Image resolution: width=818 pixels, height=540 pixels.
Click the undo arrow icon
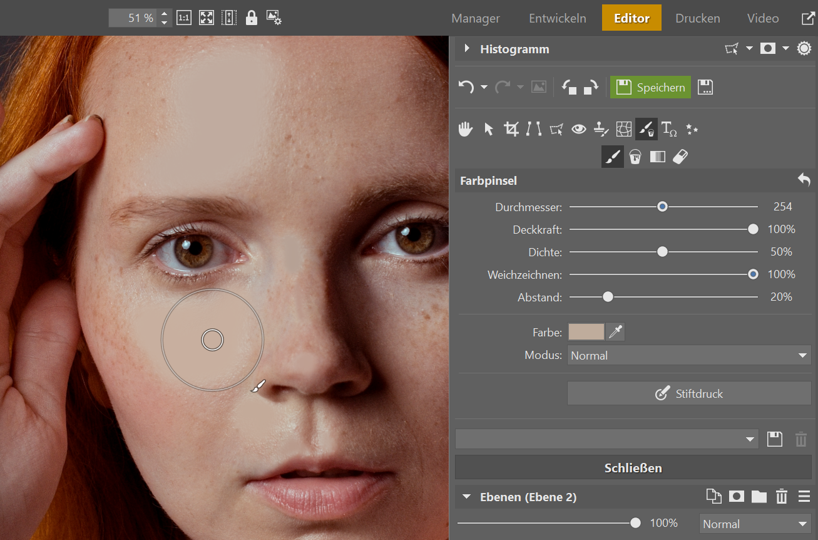[466, 87]
